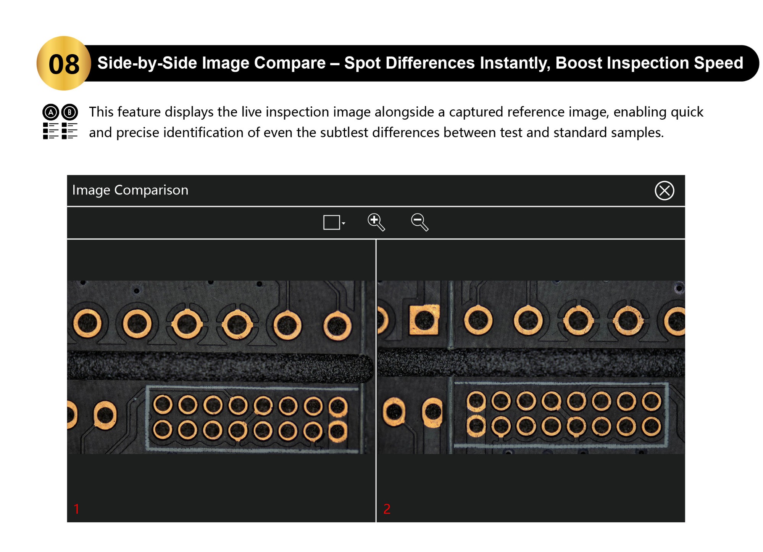
Task: Select the rectangle layout icon
Action: pos(331,222)
